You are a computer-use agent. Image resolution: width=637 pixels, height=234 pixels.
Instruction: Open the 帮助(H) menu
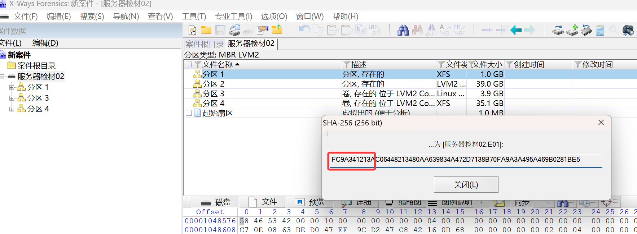pyautogui.click(x=345, y=17)
